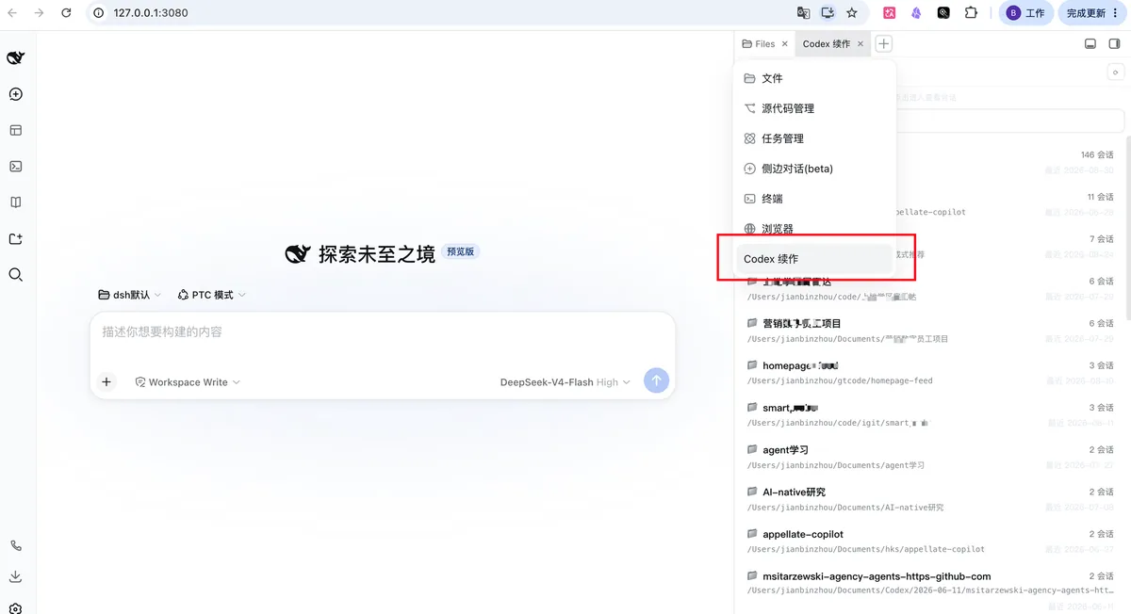Open the terminal icon in left sidebar

15,167
